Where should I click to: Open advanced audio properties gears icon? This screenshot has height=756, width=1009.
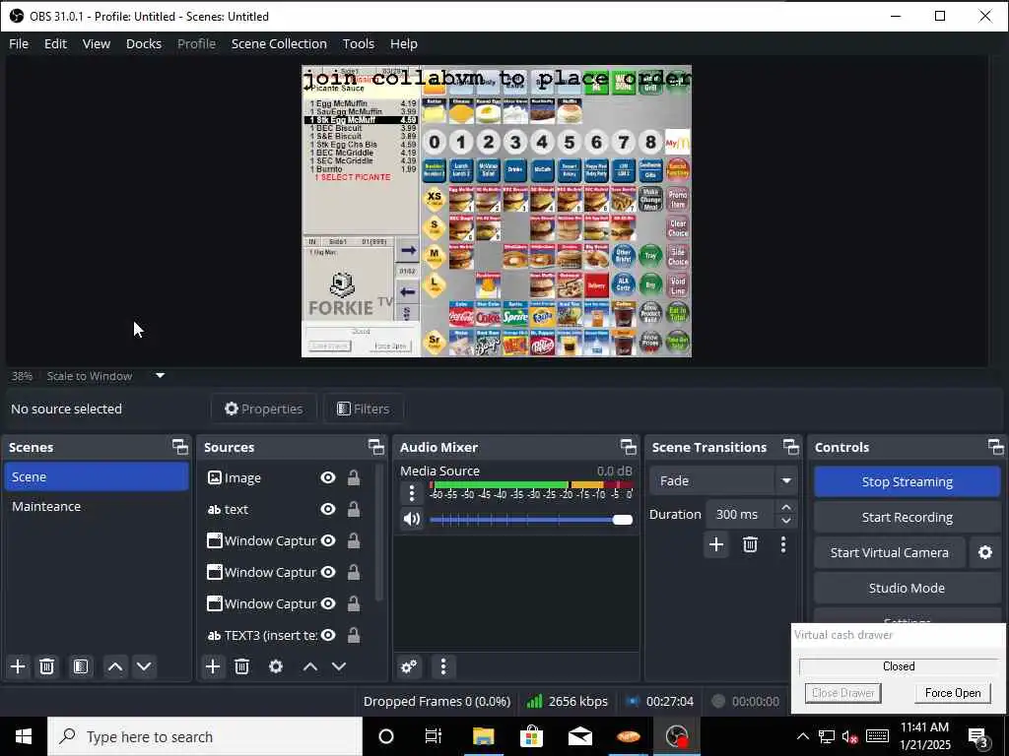(409, 666)
